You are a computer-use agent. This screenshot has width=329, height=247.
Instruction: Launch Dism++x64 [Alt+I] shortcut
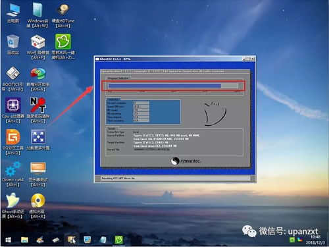click(13, 174)
